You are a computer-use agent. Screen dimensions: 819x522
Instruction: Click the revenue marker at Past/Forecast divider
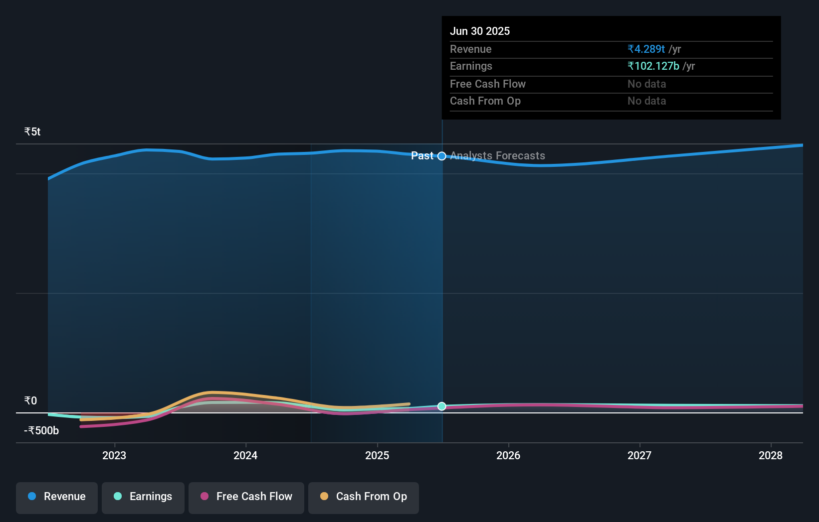tap(442, 156)
